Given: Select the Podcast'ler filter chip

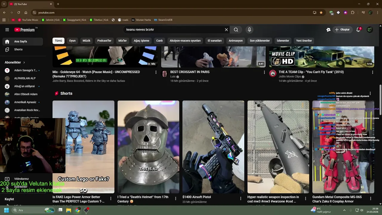Looking at the screenshot, I should (104, 41).
